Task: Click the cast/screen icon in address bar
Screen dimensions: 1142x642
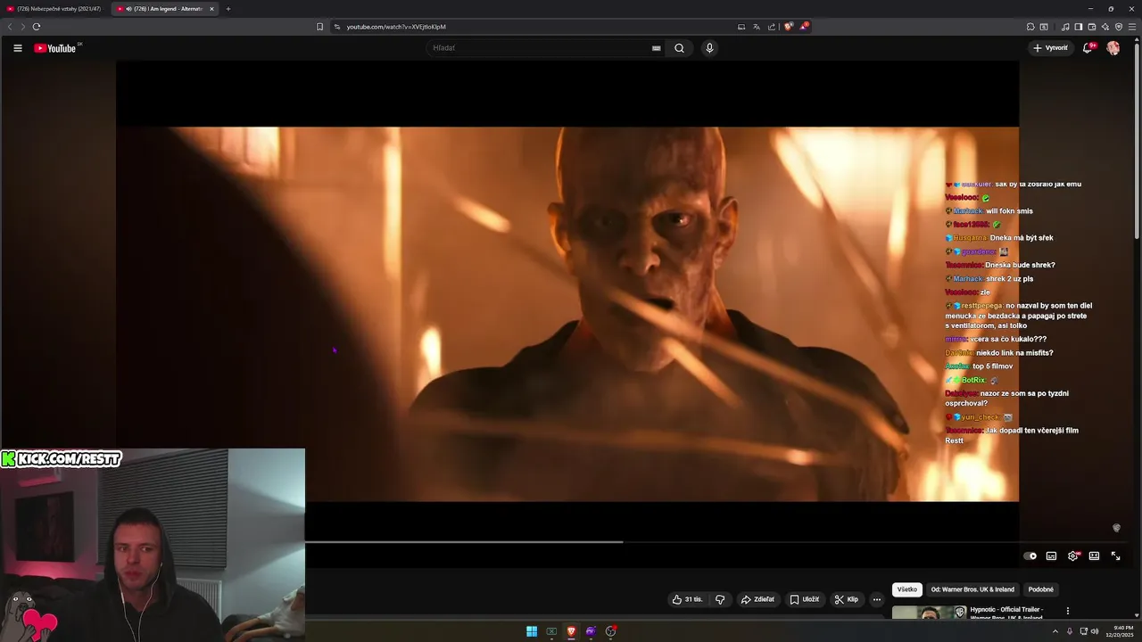Action: click(741, 27)
